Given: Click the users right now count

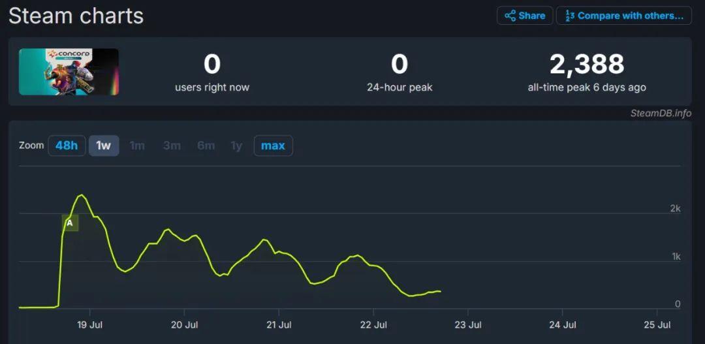Looking at the screenshot, I should (x=212, y=65).
